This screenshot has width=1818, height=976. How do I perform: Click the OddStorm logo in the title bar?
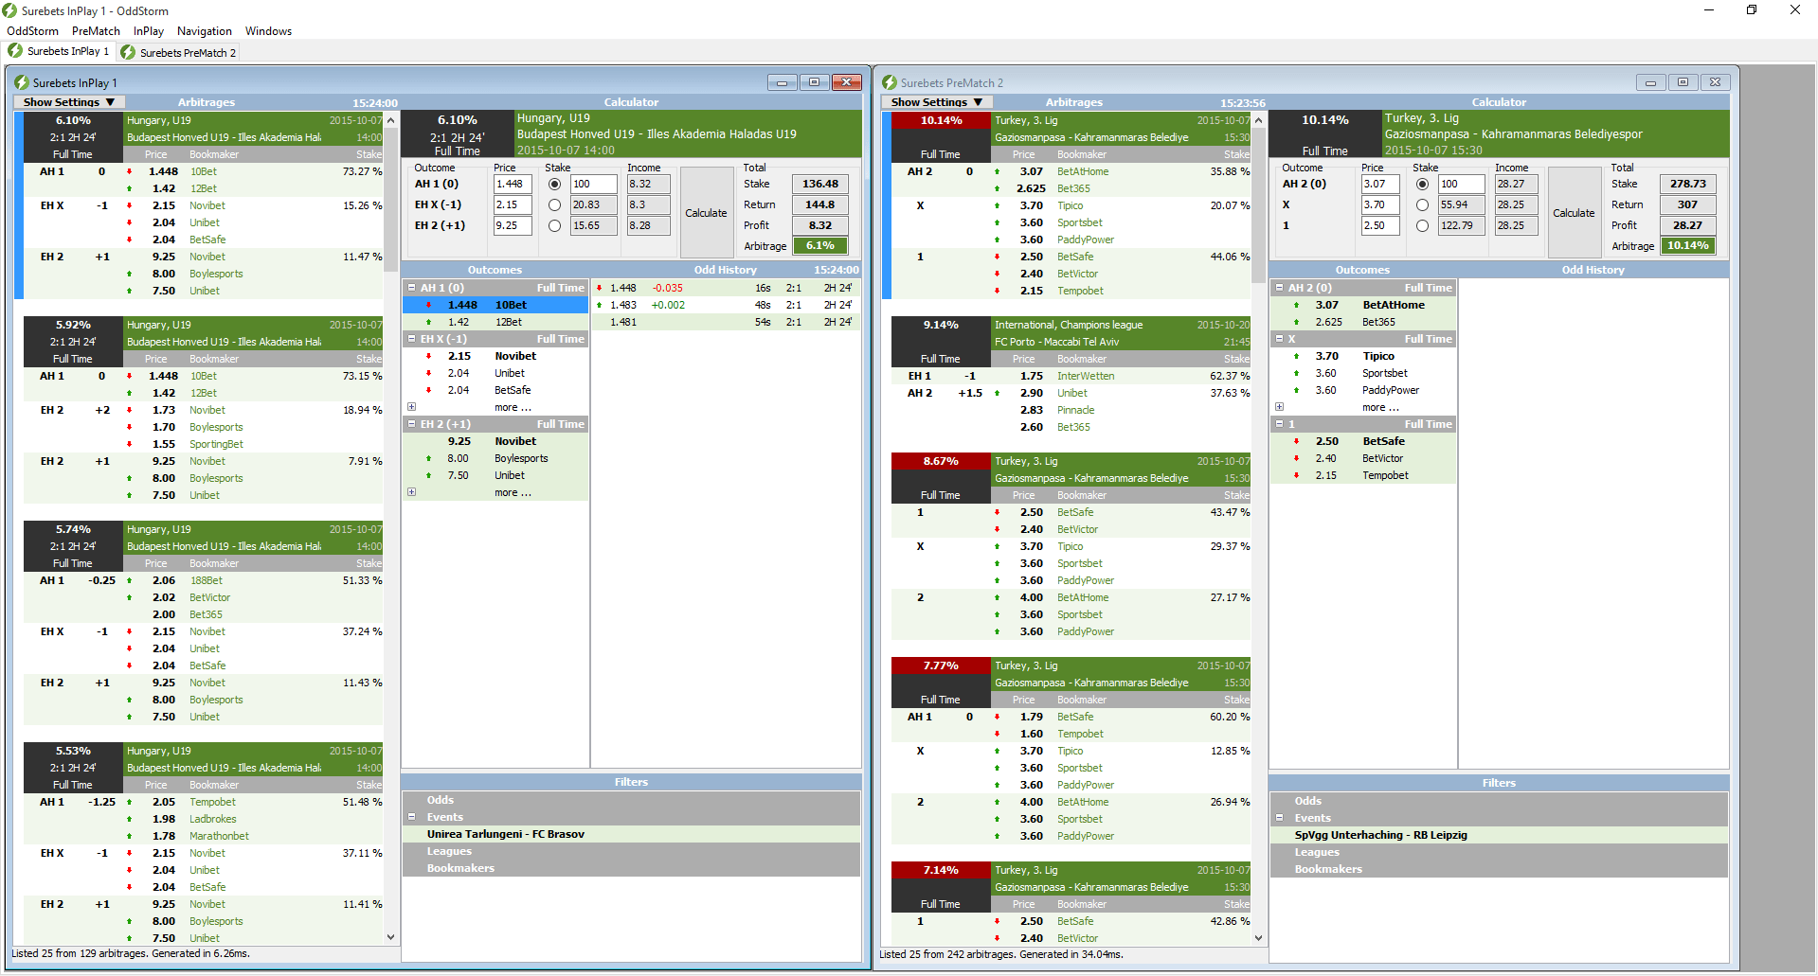[9, 10]
